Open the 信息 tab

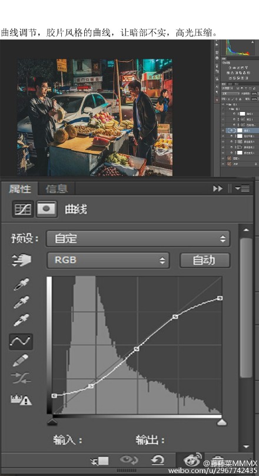click(x=57, y=189)
